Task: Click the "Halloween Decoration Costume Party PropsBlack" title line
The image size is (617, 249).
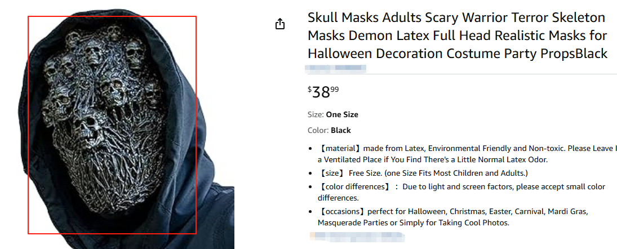Action: (x=458, y=54)
